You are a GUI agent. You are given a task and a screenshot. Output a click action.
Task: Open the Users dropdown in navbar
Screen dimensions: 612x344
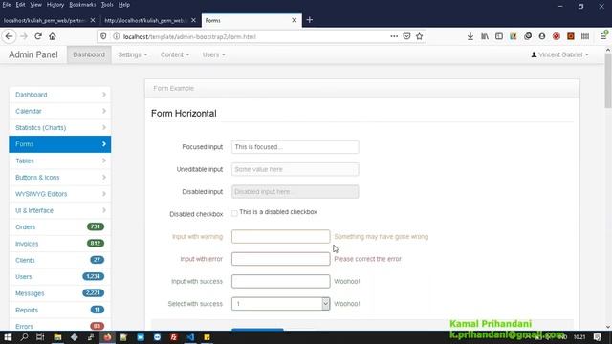214,54
